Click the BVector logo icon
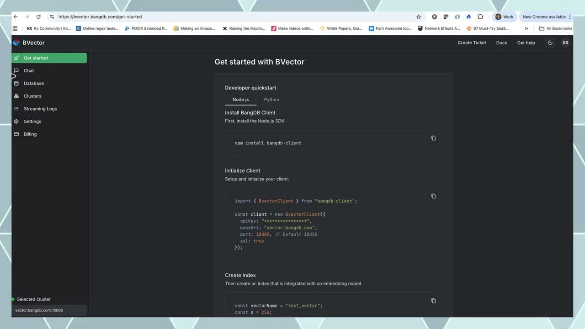This screenshot has width=585, height=329. (x=16, y=42)
